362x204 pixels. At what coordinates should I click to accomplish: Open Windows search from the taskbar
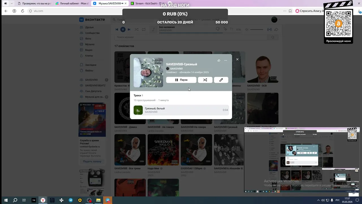[15, 200]
